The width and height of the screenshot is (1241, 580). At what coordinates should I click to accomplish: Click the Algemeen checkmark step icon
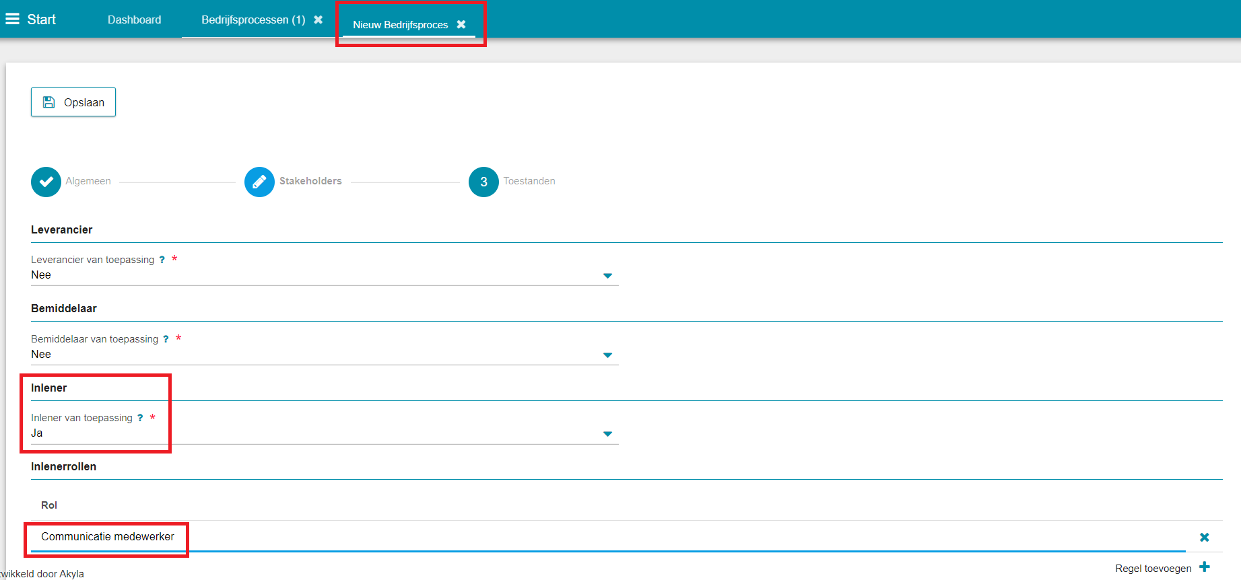tap(46, 182)
